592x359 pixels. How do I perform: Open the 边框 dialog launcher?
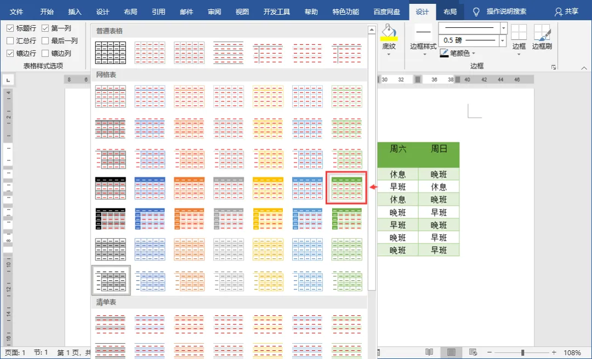[554, 67]
